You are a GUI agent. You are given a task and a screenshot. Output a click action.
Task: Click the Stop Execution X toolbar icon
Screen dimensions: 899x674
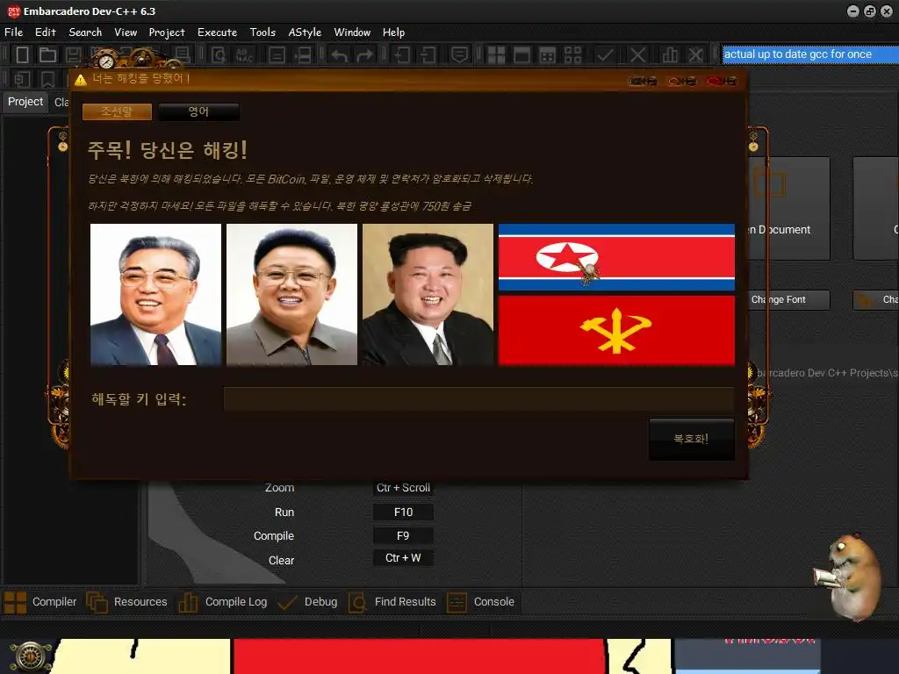tap(637, 55)
